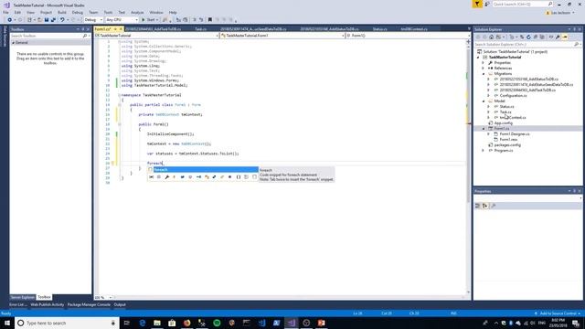Click the View Code icon in Solution Explorer toolbar
This screenshot has width=585, height=329.
click(551, 37)
